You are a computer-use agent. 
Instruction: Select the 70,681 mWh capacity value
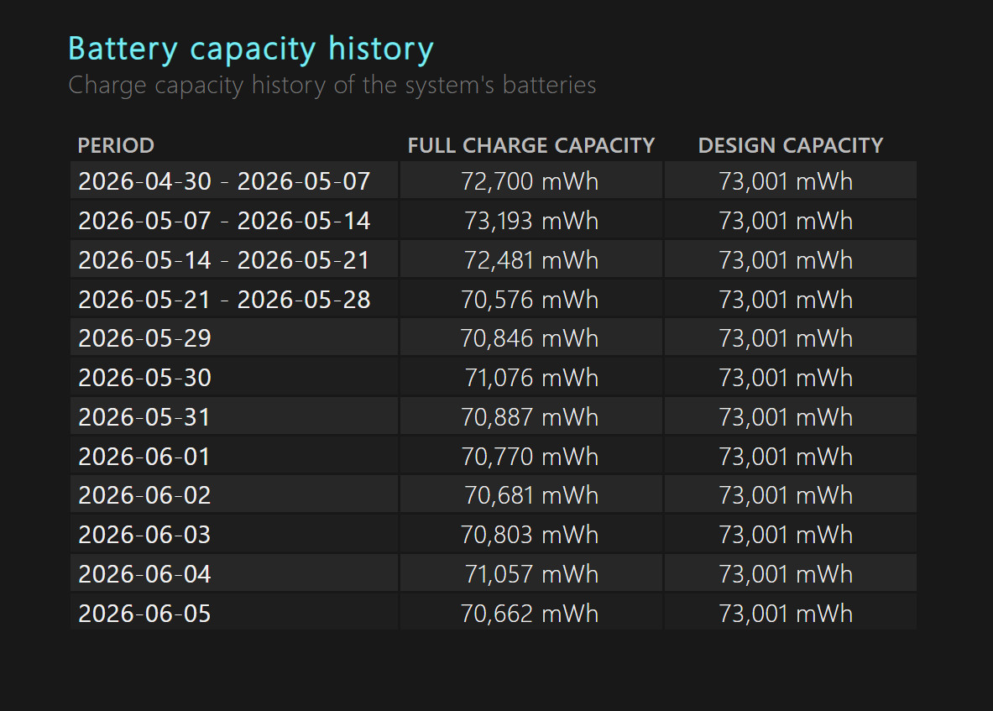pos(530,496)
